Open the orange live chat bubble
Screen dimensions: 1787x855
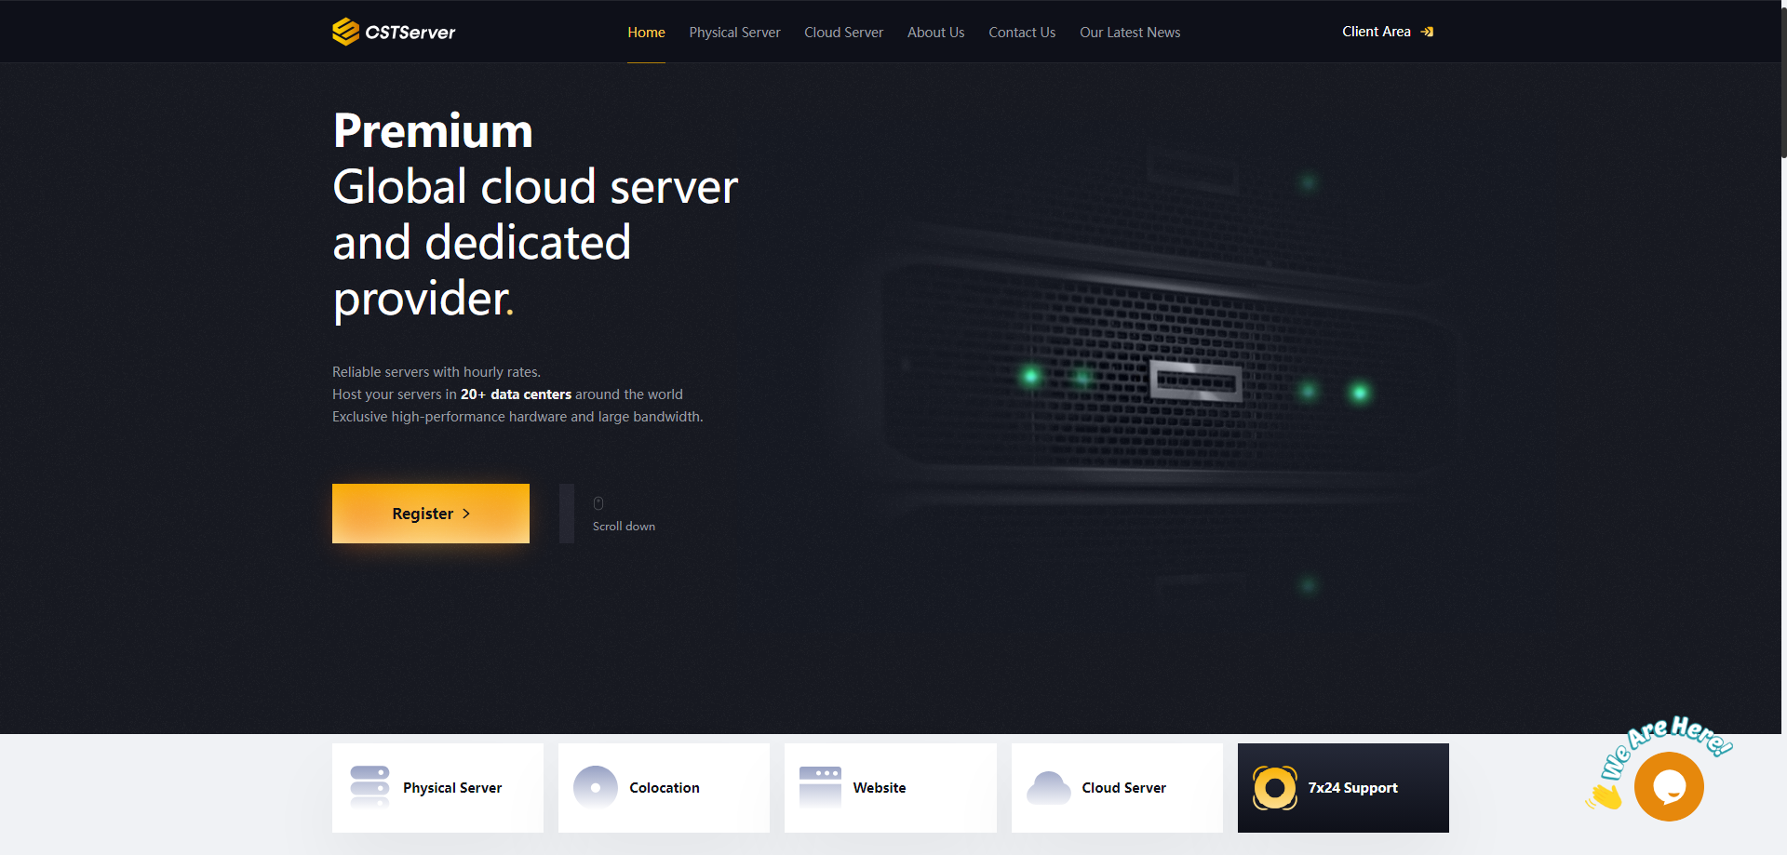(x=1669, y=787)
